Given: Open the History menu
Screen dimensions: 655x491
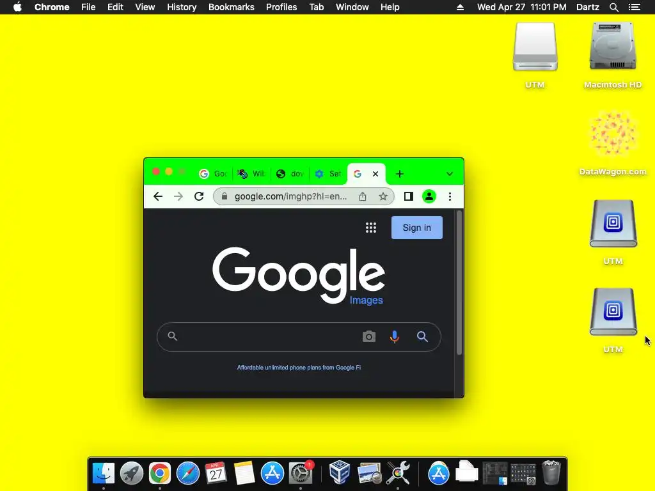Looking at the screenshot, I should pyautogui.click(x=182, y=7).
